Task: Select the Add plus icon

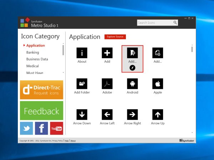Action: [107, 53]
